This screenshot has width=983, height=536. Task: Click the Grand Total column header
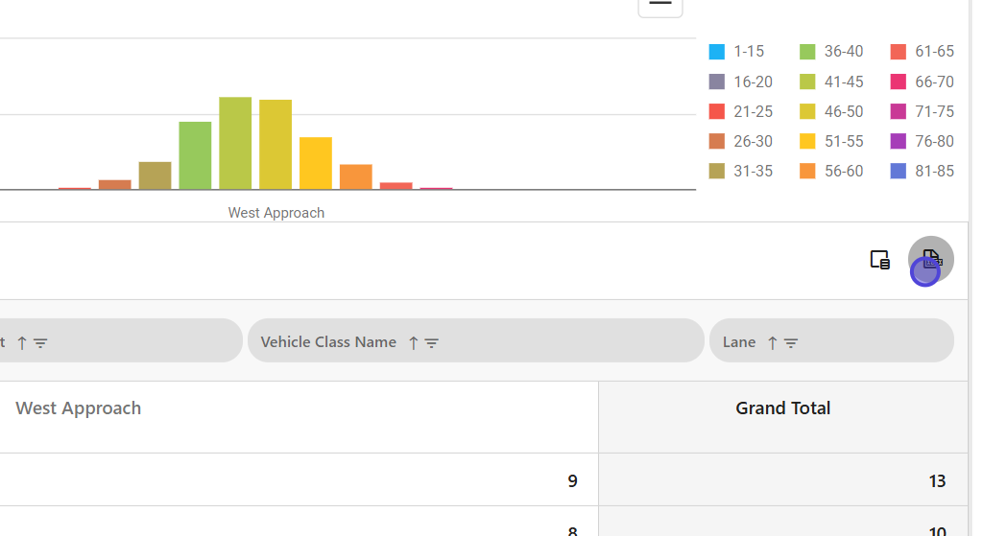point(782,408)
